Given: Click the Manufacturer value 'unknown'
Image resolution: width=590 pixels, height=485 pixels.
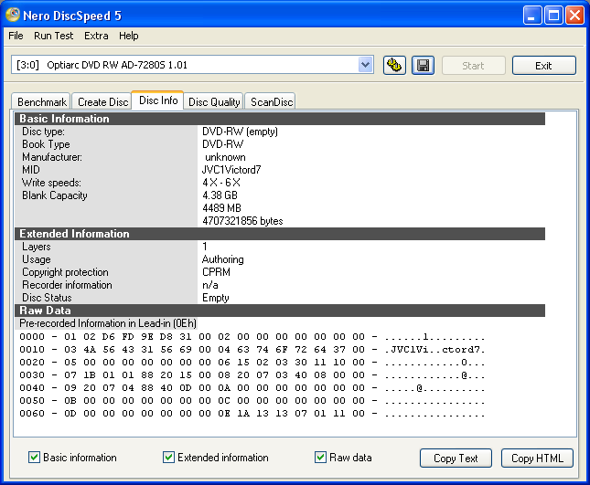Looking at the screenshot, I should click(225, 157).
